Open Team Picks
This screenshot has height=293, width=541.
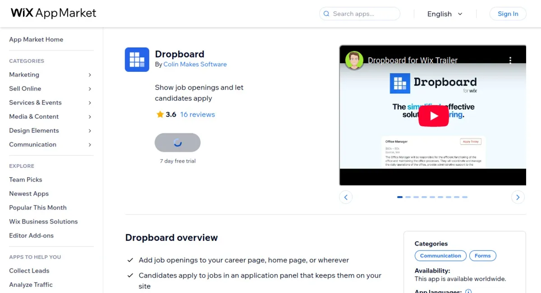(26, 179)
